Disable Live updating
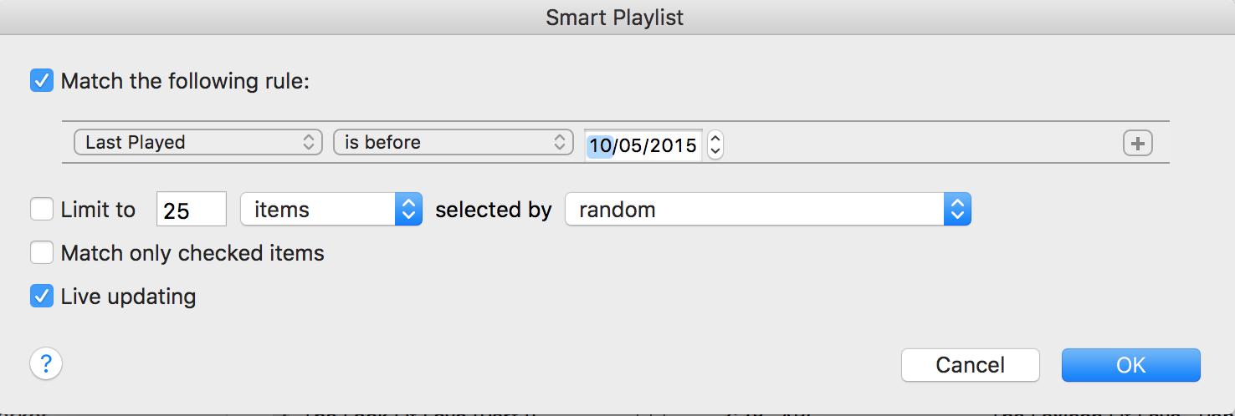The height and width of the screenshot is (416, 1235). (x=42, y=296)
